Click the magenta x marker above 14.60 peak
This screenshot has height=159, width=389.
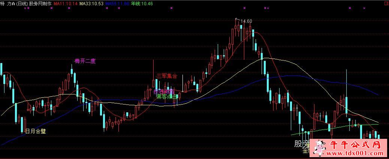point(244,8)
